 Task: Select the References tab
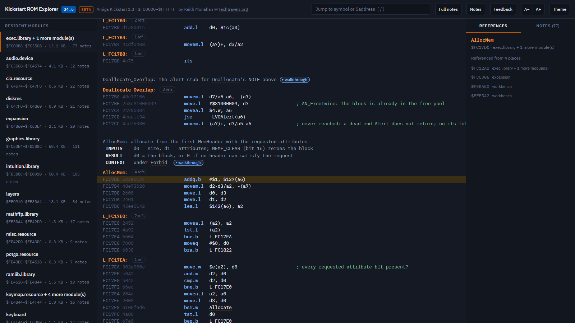click(493, 26)
